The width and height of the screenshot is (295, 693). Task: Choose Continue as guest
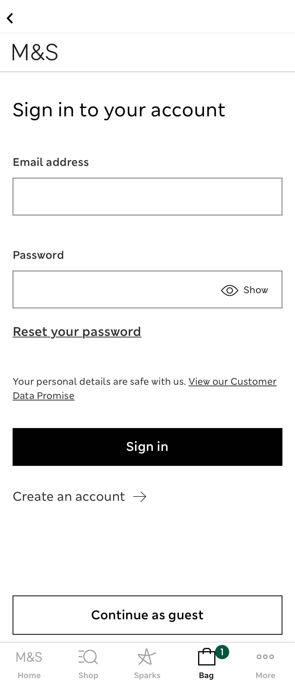(x=147, y=615)
